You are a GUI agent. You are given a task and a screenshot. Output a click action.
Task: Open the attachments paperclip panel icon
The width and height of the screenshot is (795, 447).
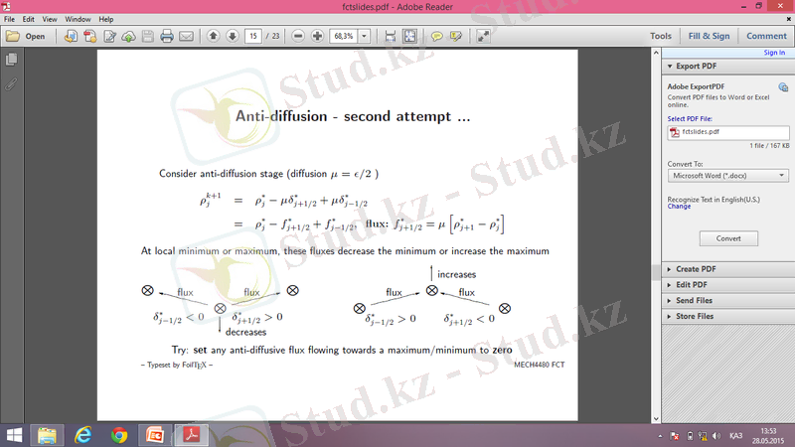[11, 84]
